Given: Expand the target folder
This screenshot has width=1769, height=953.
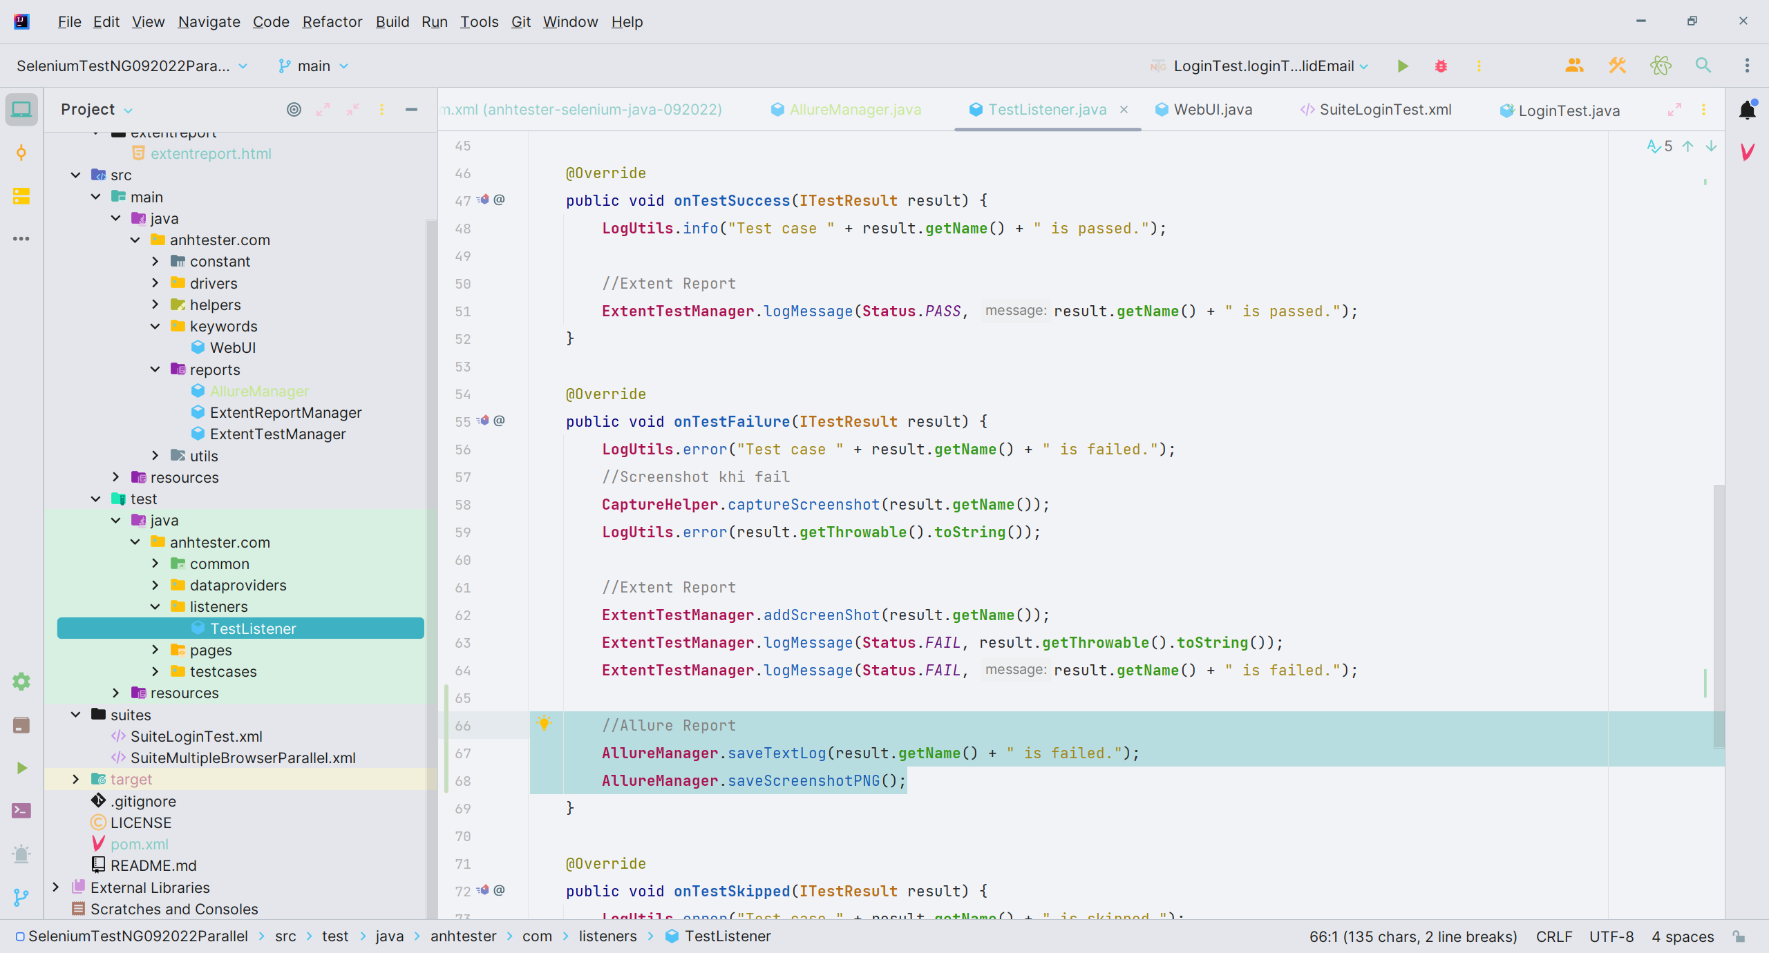Looking at the screenshot, I should click(x=75, y=779).
